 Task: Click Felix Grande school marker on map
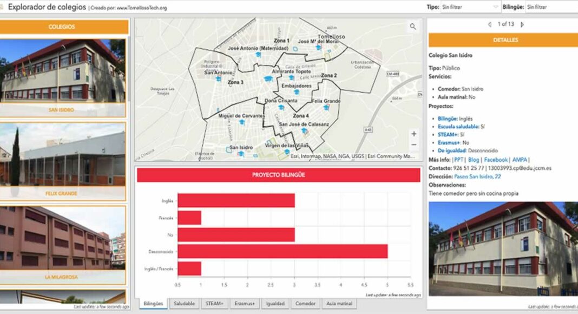[325, 108]
